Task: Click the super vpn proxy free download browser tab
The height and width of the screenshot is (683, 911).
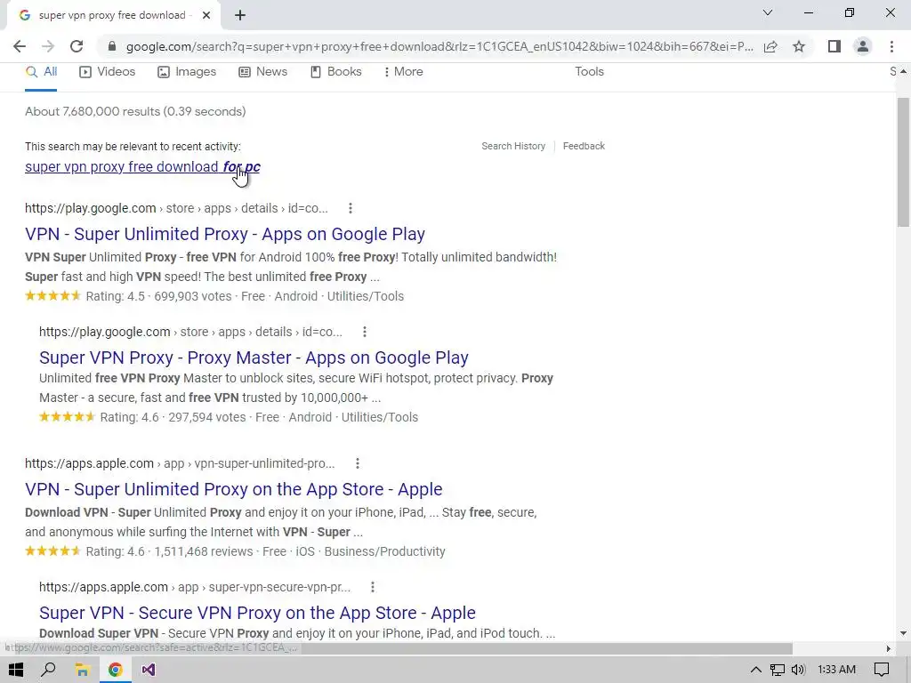Action: [x=113, y=16]
